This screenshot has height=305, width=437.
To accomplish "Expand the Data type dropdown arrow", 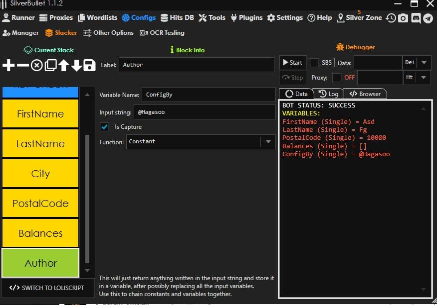I will tap(424, 63).
